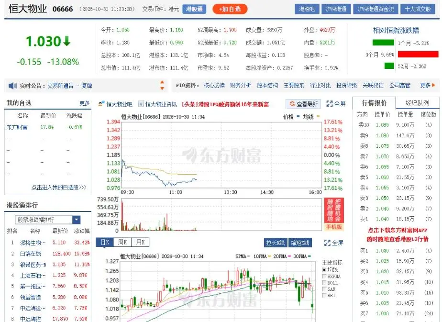Open the 核心必读 link
This screenshot has height=322, width=442.
214,86
